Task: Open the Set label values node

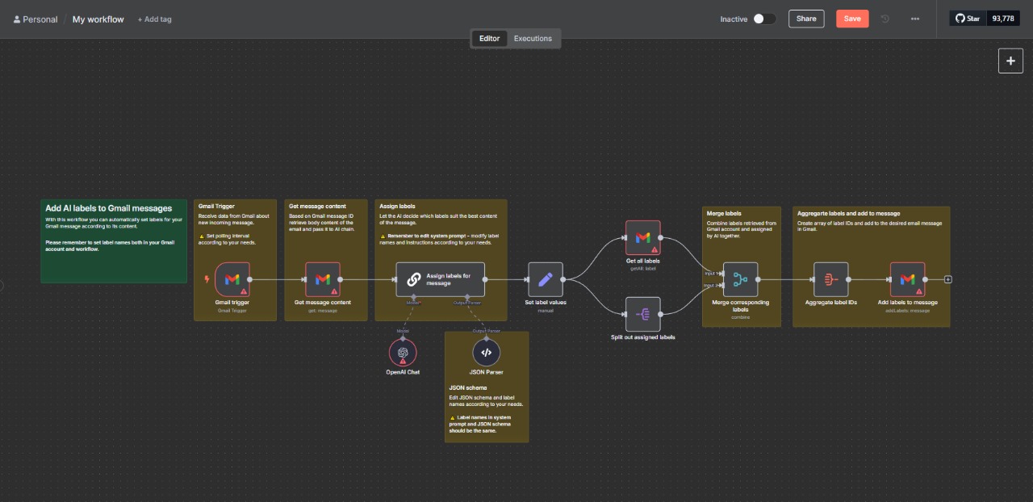Action: [x=546, y=279]
